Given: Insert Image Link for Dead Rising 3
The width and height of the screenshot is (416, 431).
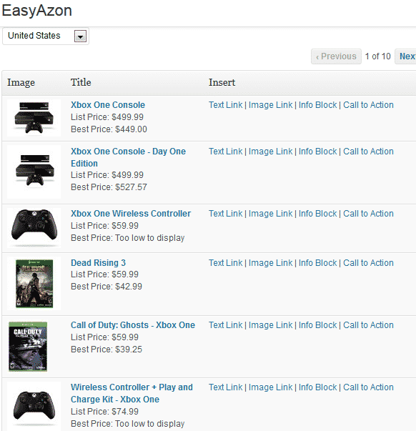Looking at the screenshot, I should pos(271,262).
